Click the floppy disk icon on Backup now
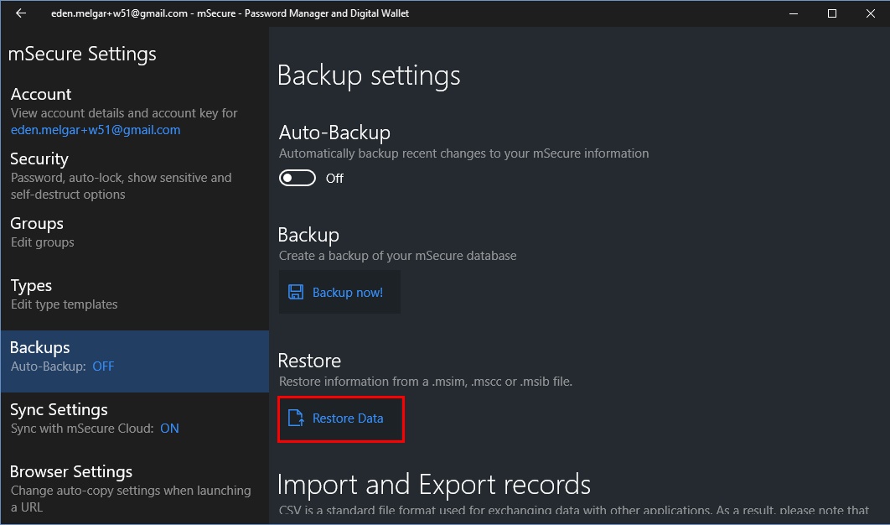This screenshot has width=890, height=525. pyautogui.click(x=296, y=292)
